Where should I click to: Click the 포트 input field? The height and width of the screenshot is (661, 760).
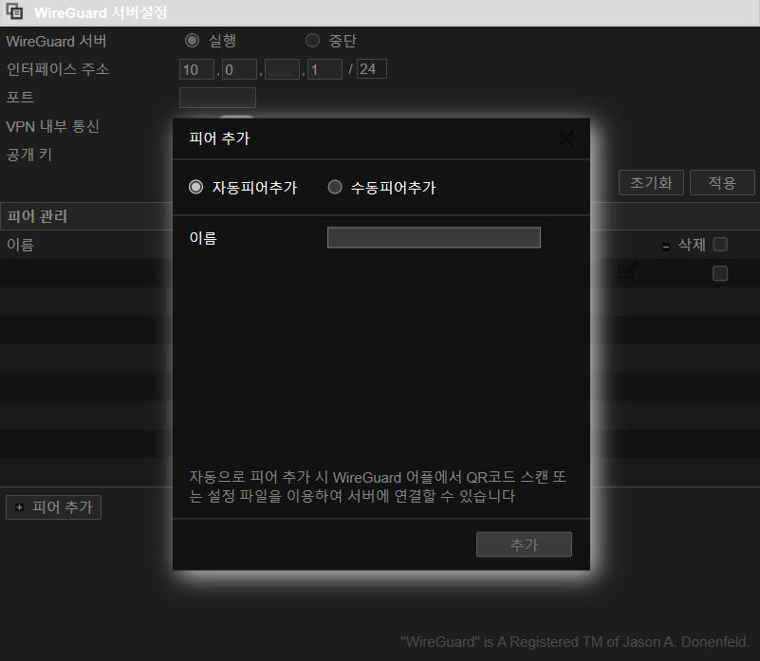pos(217,98)
